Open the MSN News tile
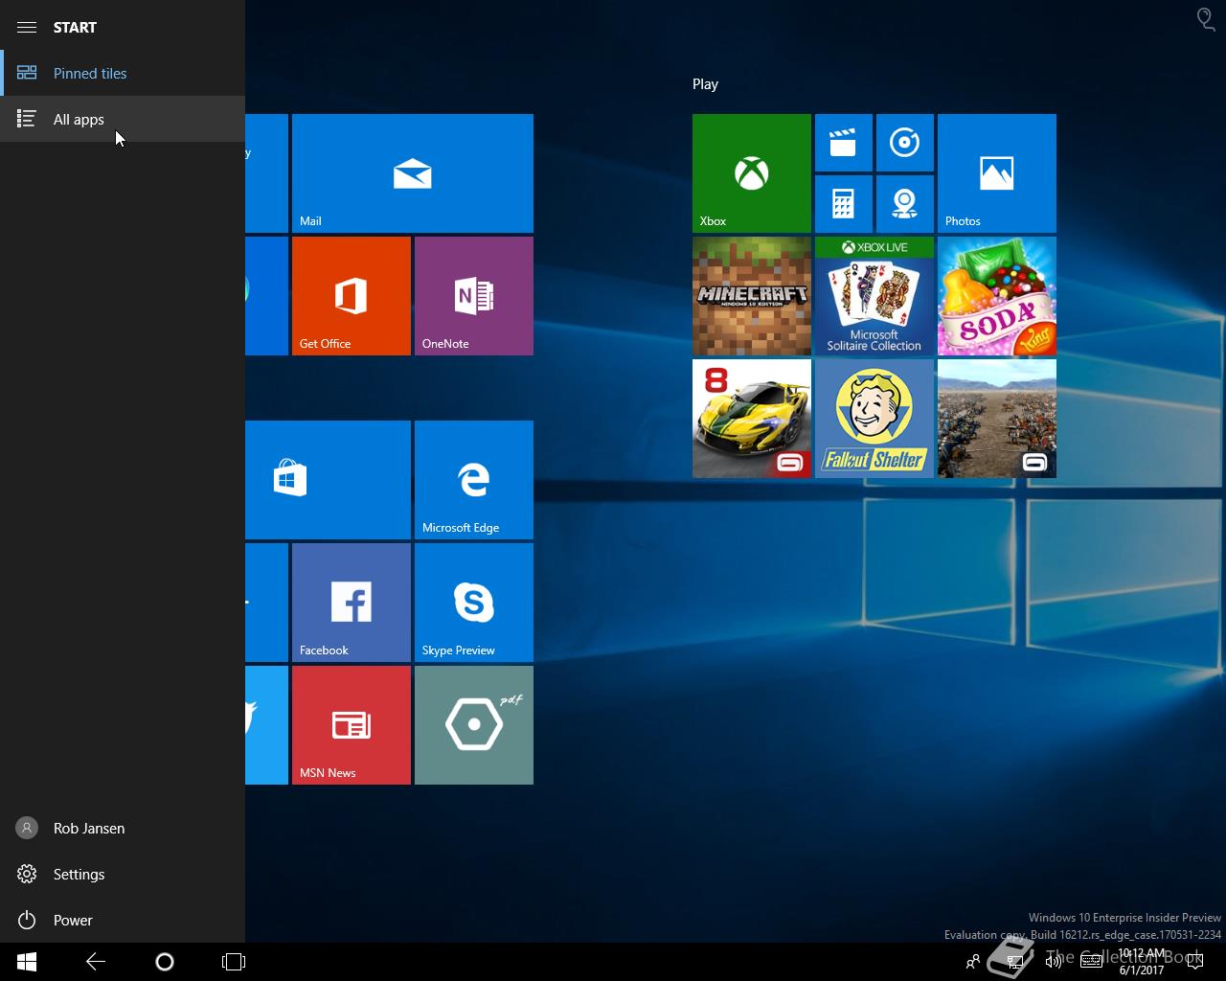 (x=352, y=725)
